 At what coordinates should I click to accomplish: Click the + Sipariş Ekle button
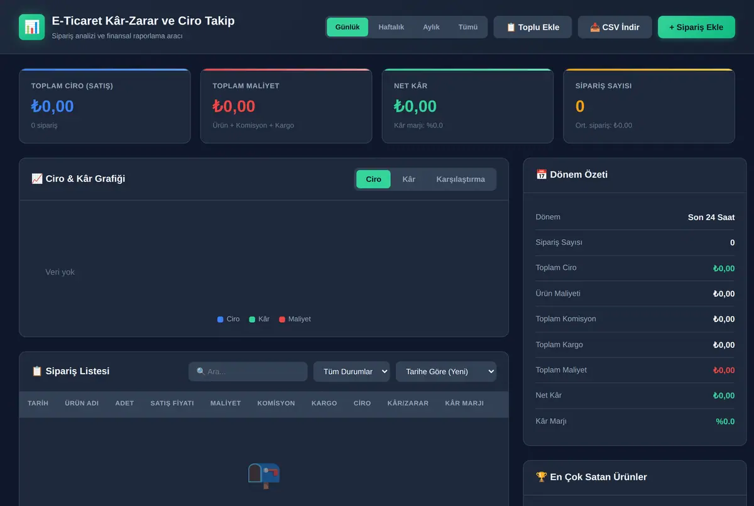(696, 27)
